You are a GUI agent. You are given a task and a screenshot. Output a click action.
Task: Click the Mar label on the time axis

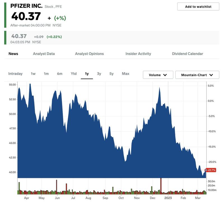pos(198,198)
